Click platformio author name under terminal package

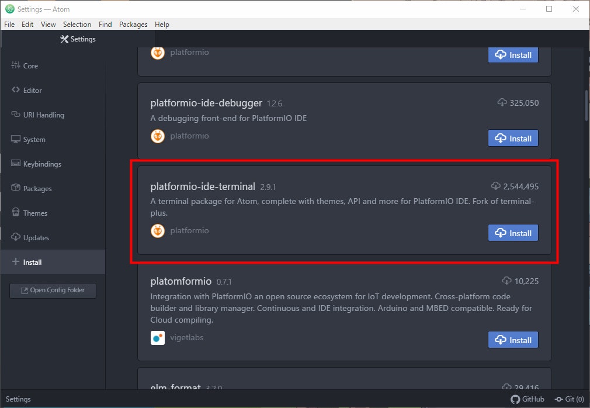[x=189, y=230]
